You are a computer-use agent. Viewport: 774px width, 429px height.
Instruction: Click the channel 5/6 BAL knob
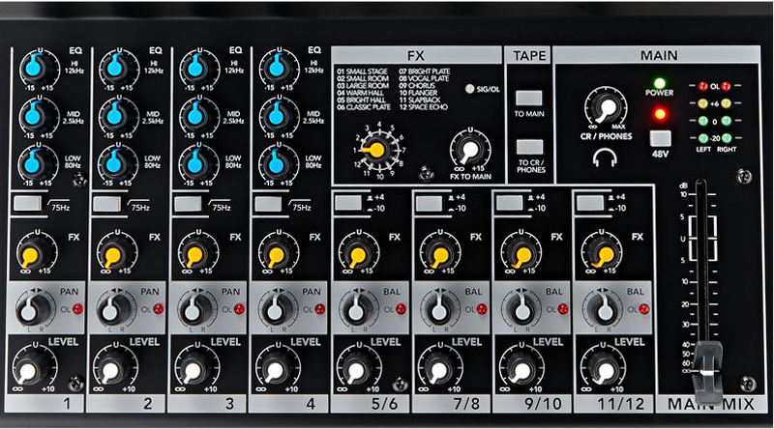coord(355,309)
